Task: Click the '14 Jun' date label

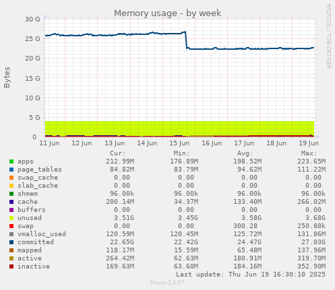Action: tap(147, 143)
